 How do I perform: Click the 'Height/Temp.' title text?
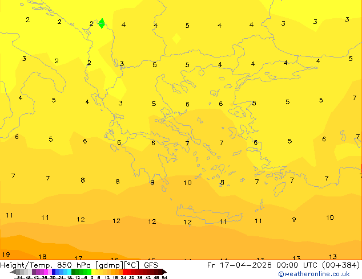point(26,265)
